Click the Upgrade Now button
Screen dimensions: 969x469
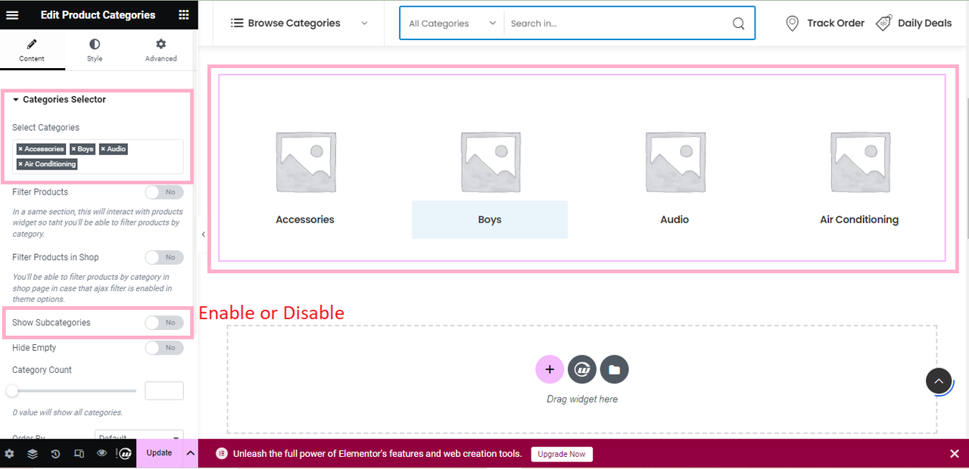(562, 454)
